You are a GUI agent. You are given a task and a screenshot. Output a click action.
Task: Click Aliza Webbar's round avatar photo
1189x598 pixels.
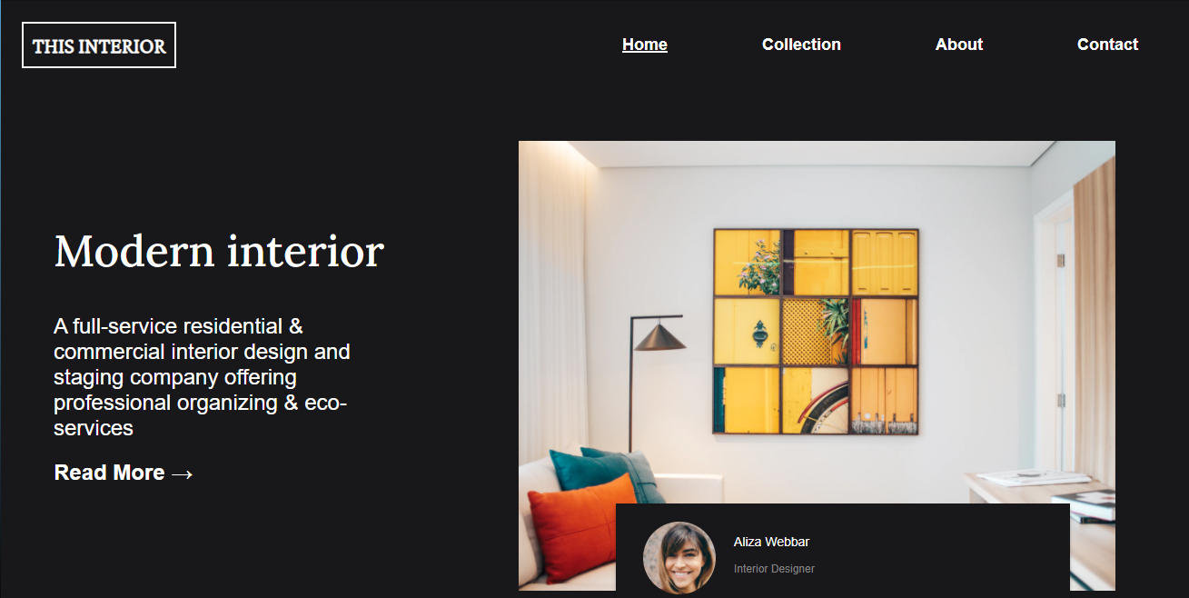click(679, 558)
